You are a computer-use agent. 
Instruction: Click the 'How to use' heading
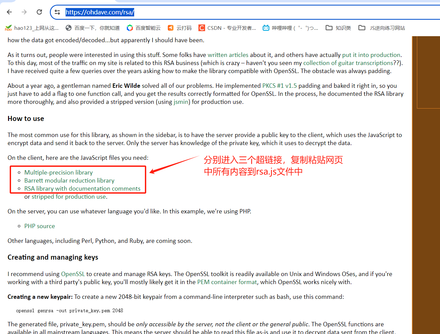26,119
